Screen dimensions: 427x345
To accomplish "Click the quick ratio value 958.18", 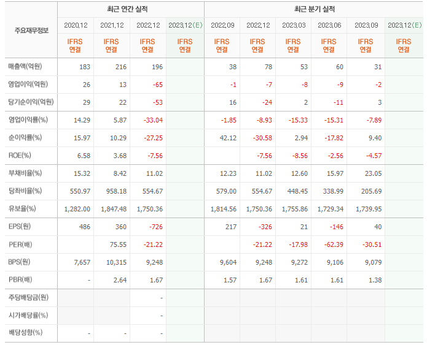I will coord(116,191).
